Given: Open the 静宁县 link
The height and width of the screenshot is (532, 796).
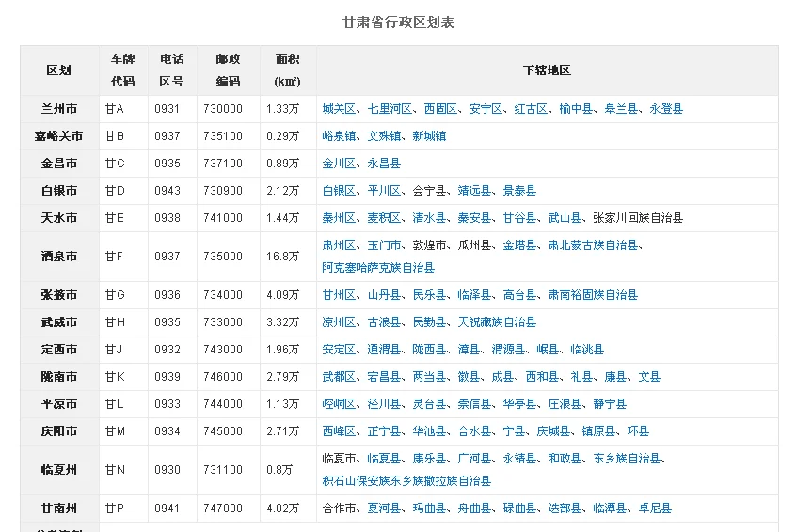Looking at the screenshot, I should (611, 405).
